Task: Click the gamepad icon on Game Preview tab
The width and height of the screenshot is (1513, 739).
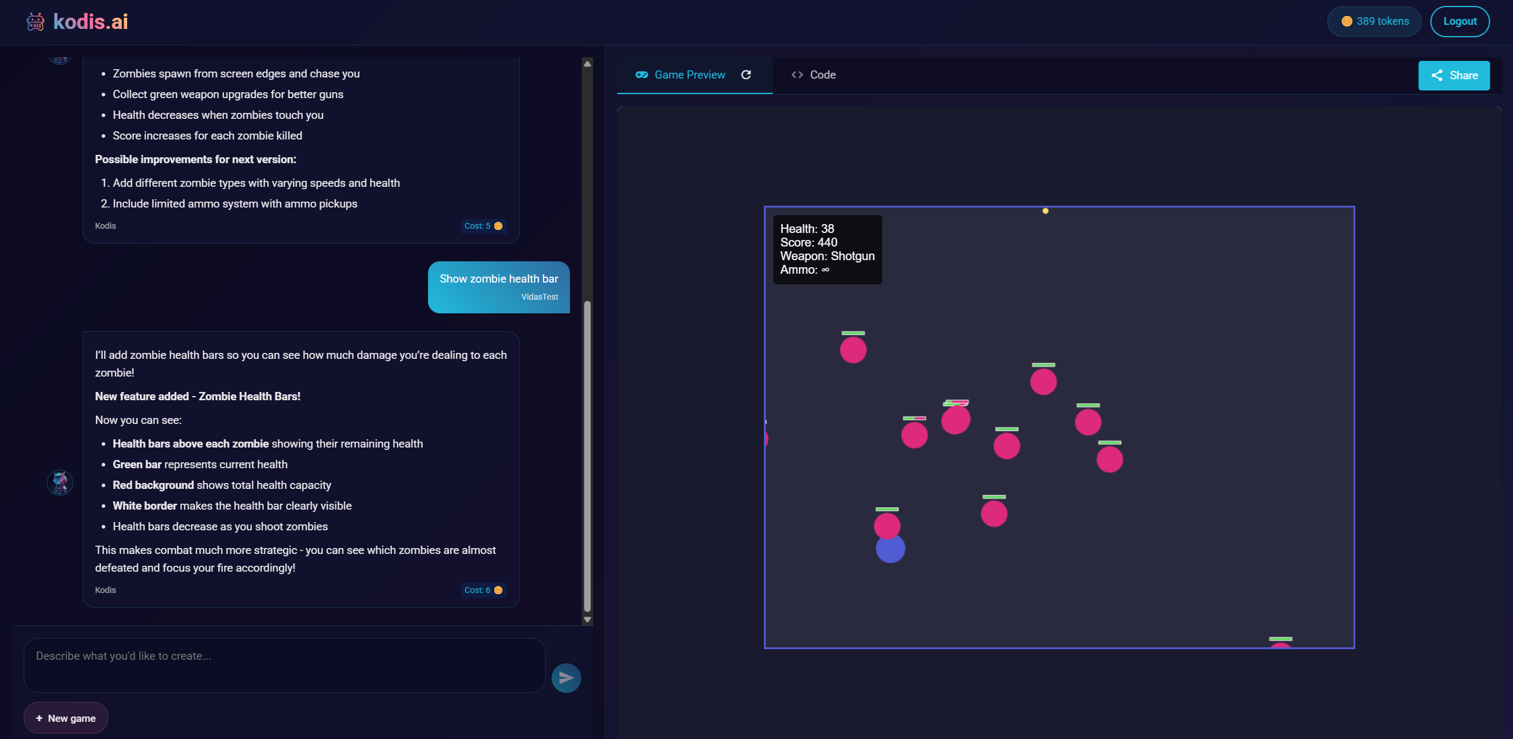Action: tap(642, 74)
